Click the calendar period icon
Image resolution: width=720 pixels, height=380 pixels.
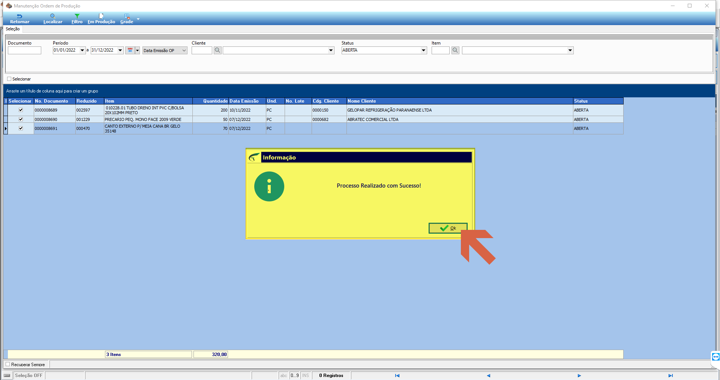coord(130,50)
